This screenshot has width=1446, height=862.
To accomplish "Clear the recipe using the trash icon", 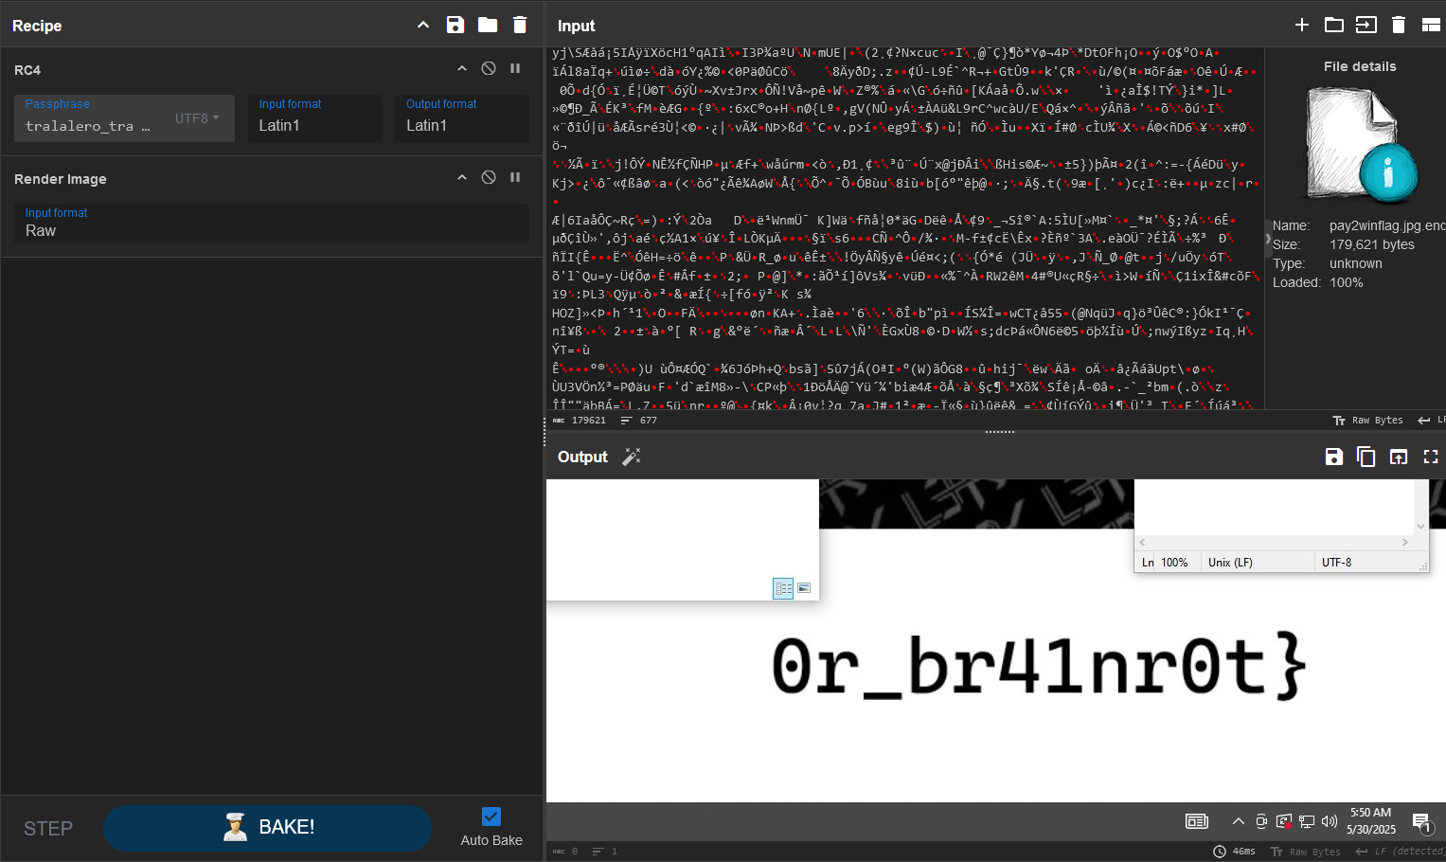I will (x=520, y=26).
